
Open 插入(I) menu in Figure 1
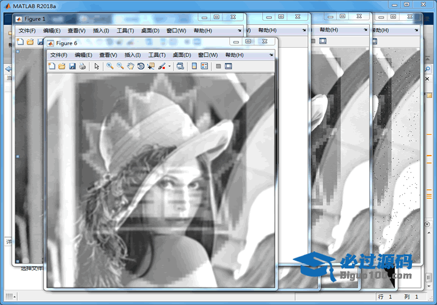coord(101,30)
